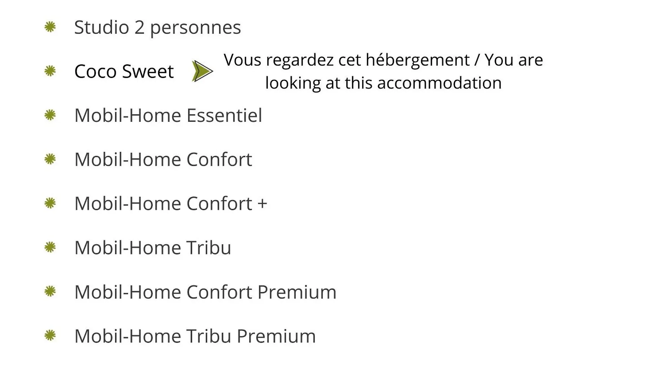This screenshot has height=373, width=664.
Task: Click the bullet icon beside Mobil-Home Essentiel
Action: 50,115
